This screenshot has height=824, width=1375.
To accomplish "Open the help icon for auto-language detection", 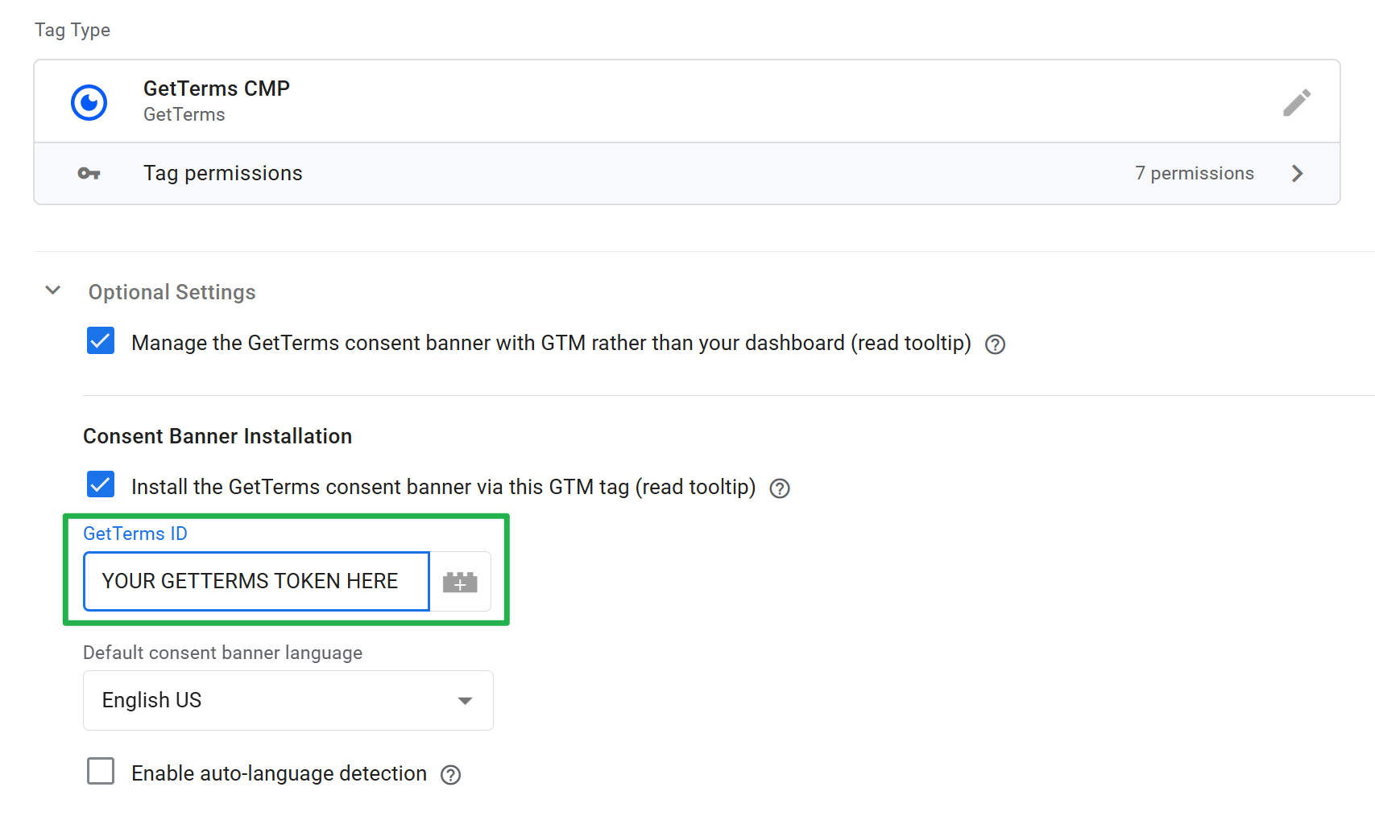I will tap(451, 775).
